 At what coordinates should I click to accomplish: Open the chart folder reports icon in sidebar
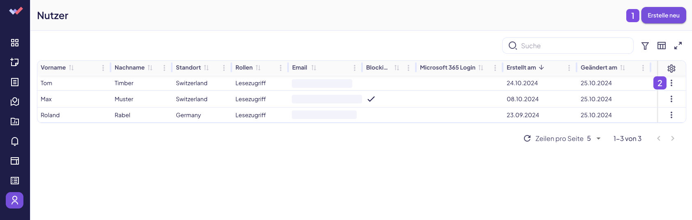tap(15, 121)
